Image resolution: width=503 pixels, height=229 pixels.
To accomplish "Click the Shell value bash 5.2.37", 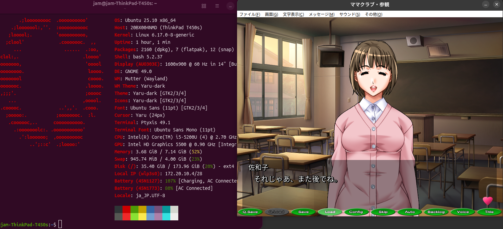I will pos(148,57).
